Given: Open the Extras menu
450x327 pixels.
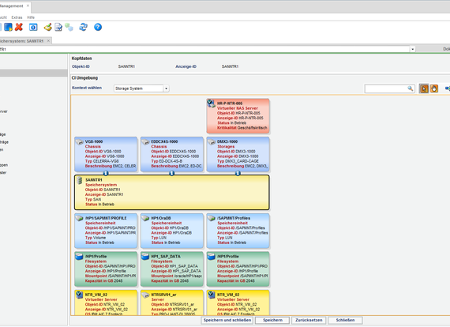Looking at the screenshot, I should [17, 17].
